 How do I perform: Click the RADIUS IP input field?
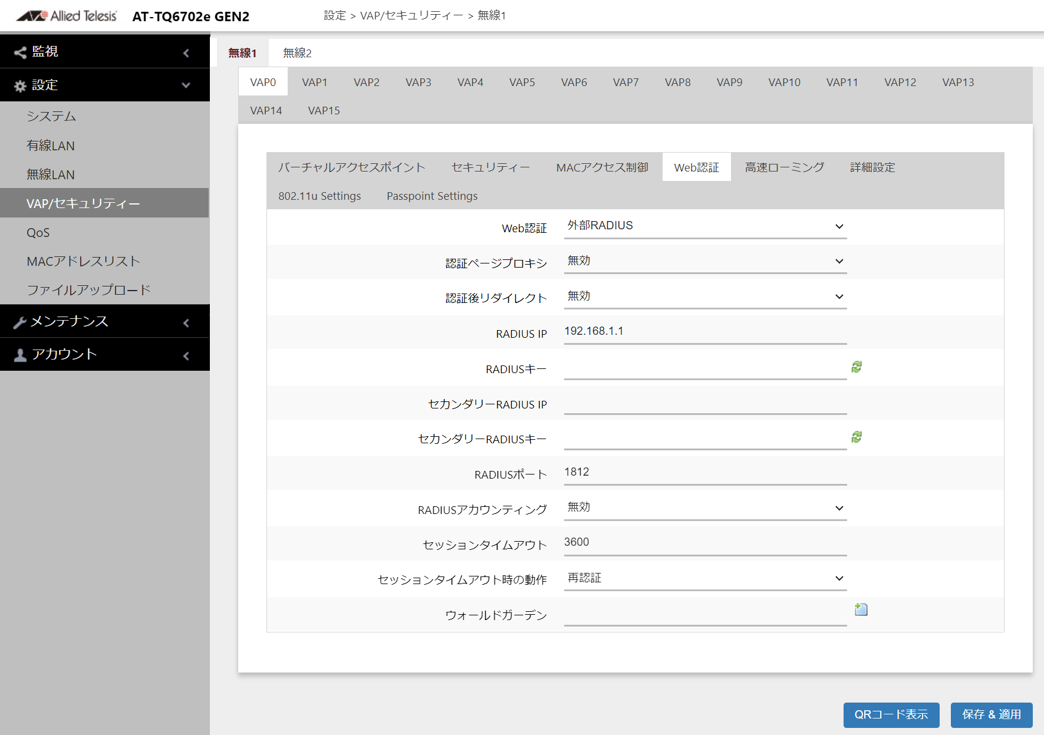[705, 332]
